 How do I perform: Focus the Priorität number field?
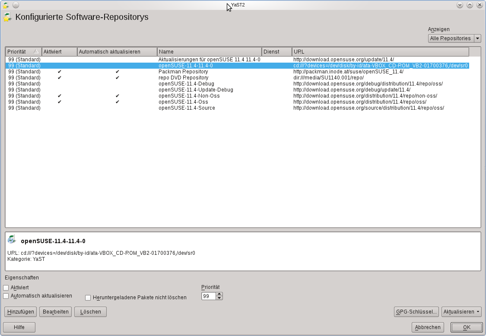click(x=209, y=296)
